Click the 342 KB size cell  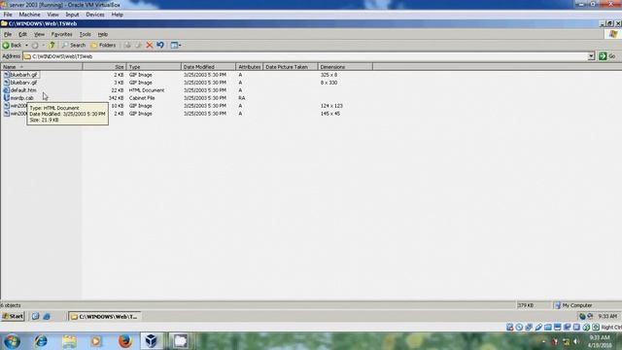click(x=117, y=98)
